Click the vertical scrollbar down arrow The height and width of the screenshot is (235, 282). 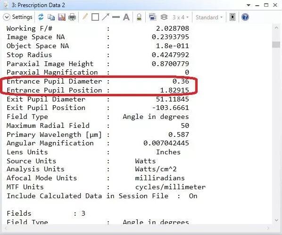[276, 220]
